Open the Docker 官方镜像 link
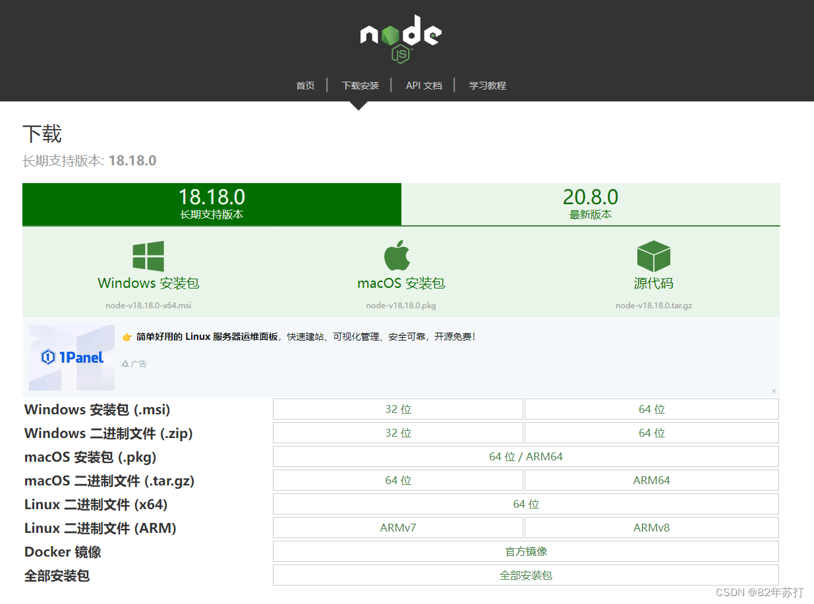The width and height of the screenshot is (814, 604). (x=526, y=551)
